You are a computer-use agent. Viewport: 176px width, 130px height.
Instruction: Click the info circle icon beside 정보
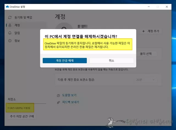(x=10, y=41)
